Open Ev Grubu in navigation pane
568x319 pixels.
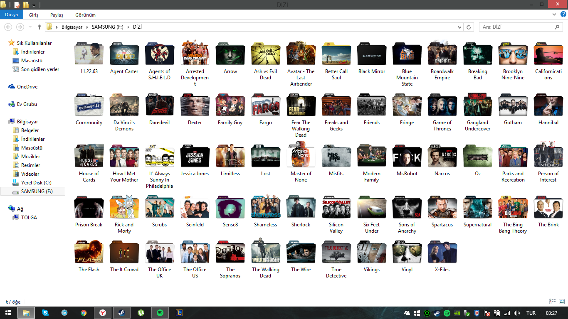(x=27, y=104)
